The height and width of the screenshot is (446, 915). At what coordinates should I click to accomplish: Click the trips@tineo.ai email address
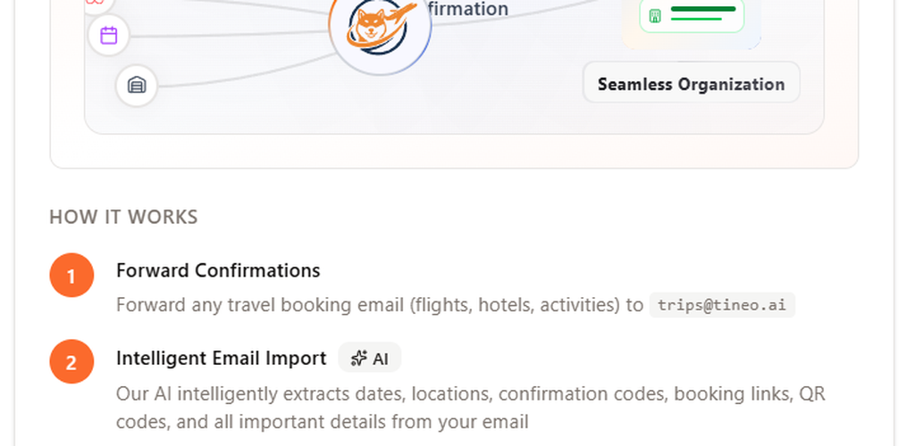click(722, 304)
